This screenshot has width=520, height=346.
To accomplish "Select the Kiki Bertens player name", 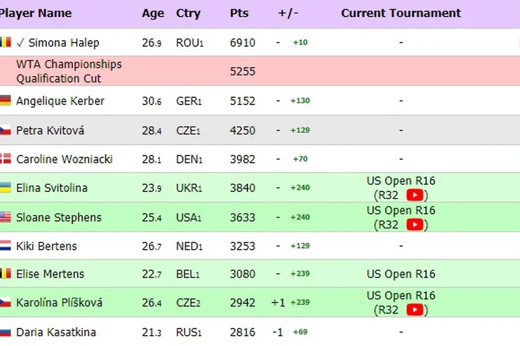I will [x=47, y=246].
